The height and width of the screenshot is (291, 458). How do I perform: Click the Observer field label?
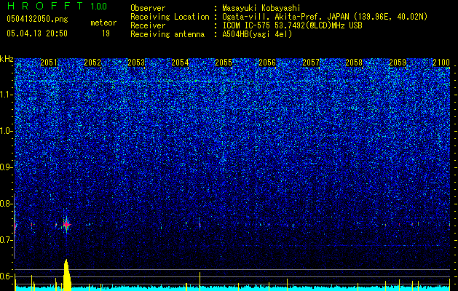pos(148,8)
